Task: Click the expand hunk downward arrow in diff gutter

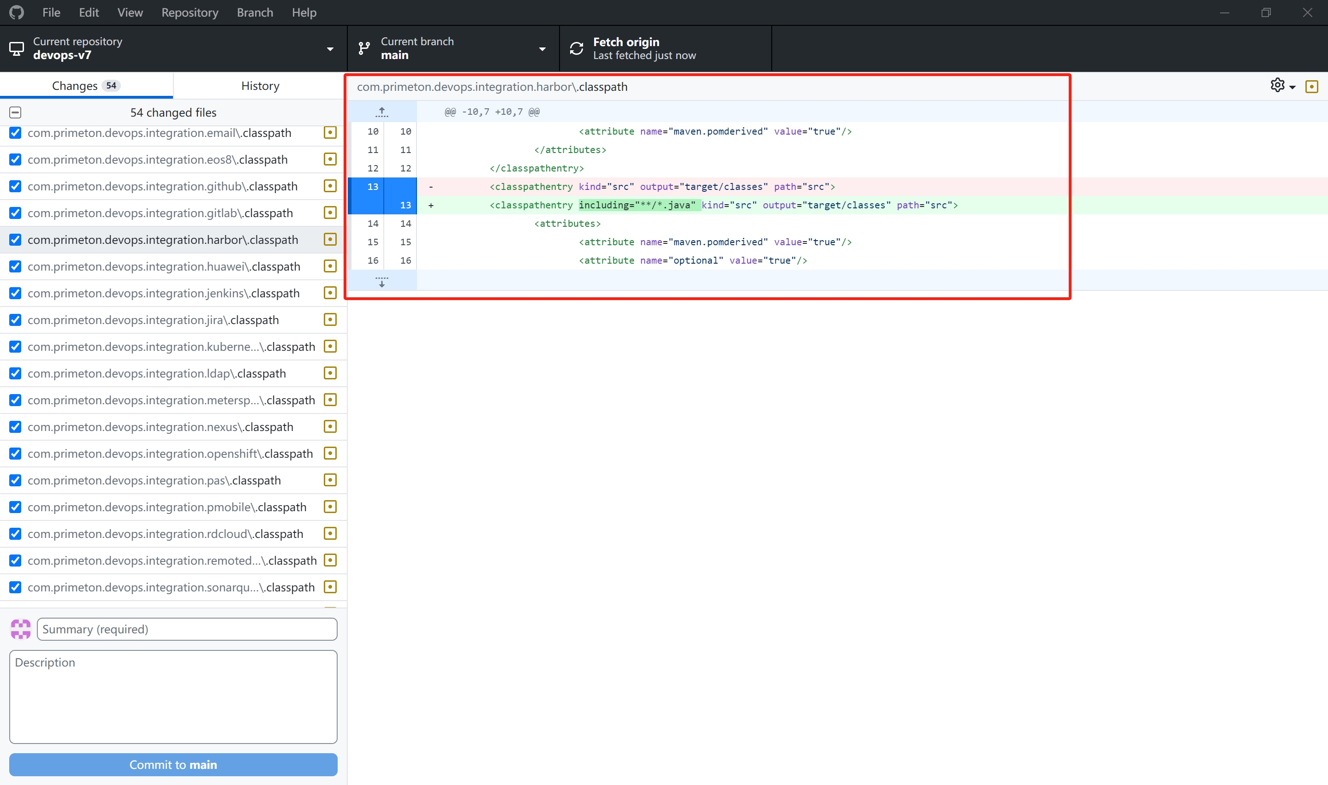Action: 381,282
